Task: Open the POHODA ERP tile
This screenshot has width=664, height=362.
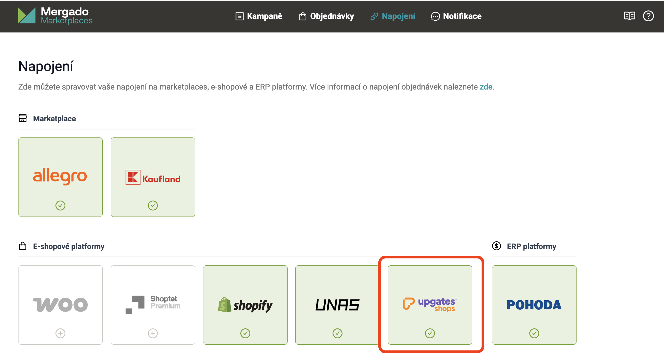Action: click(534, 304)
